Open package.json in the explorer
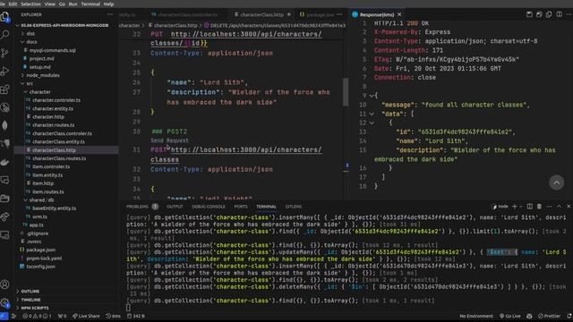Image resolution: width=573 pixels, height=322 pixels. 41,250
